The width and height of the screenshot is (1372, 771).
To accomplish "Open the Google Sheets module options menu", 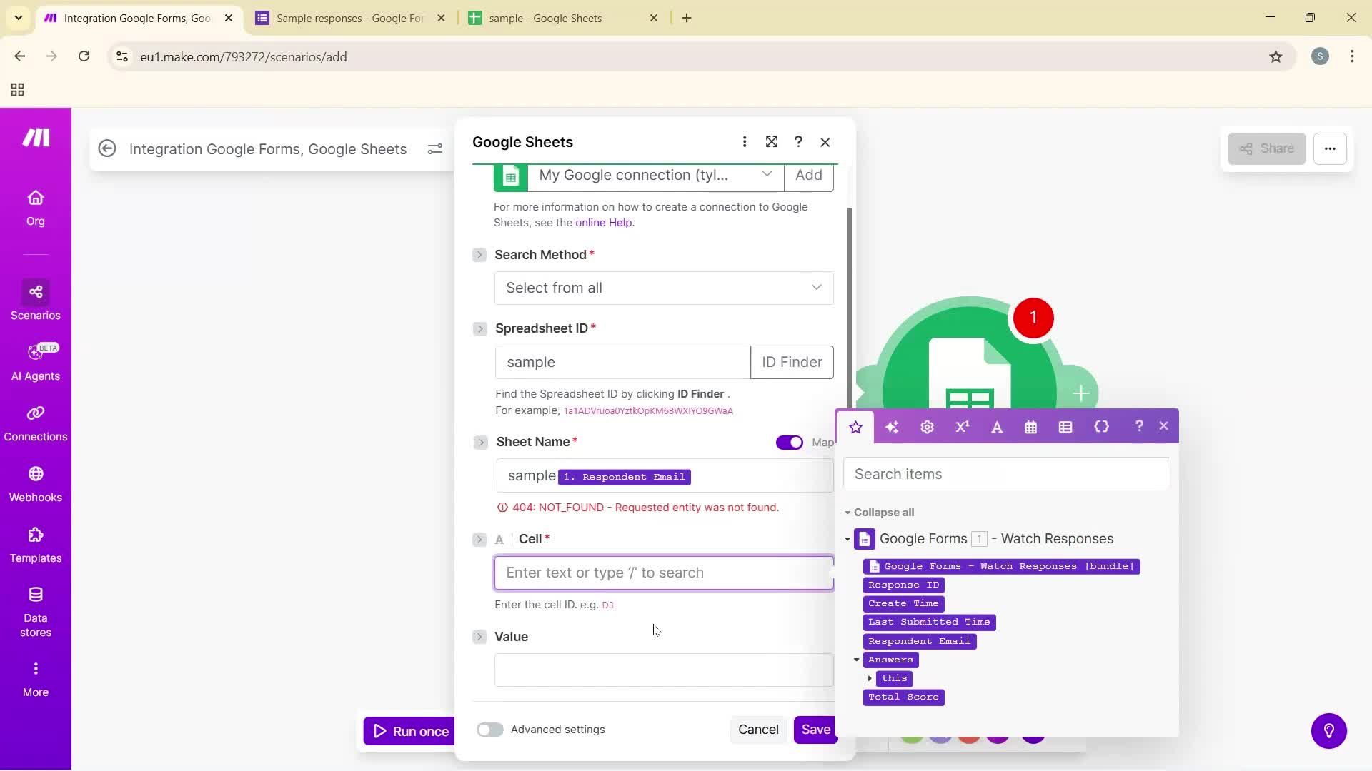I will point(745,142).
